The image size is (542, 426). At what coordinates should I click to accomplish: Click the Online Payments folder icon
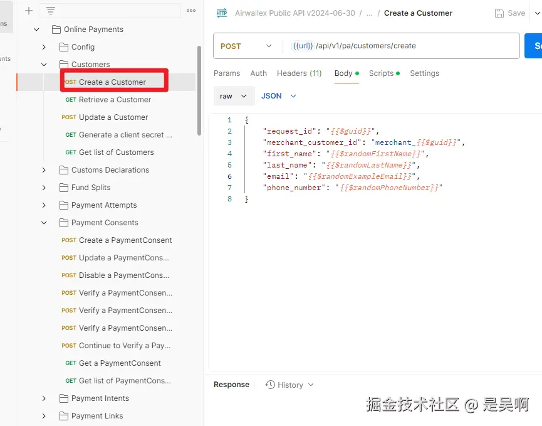tap(56, 29)
